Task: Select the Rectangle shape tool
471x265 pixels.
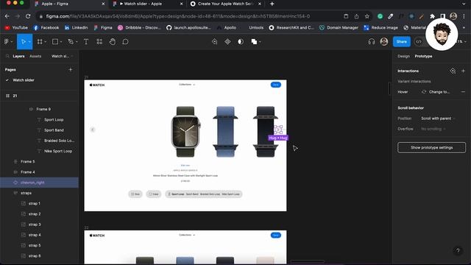Action: (x=55, y=42)
